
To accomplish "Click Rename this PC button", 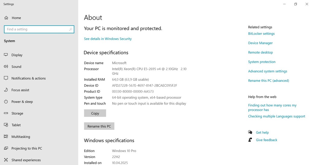I will point(99,126).
